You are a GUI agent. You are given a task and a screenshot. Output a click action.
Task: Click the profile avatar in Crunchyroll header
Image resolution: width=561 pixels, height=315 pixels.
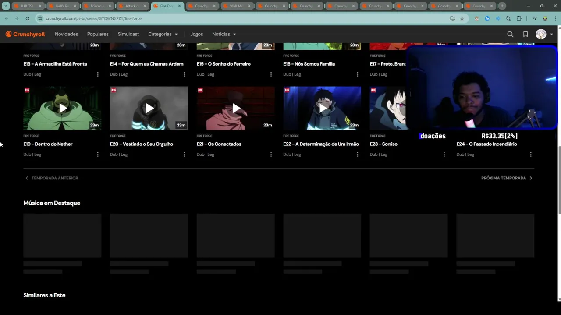coord(541,34)
